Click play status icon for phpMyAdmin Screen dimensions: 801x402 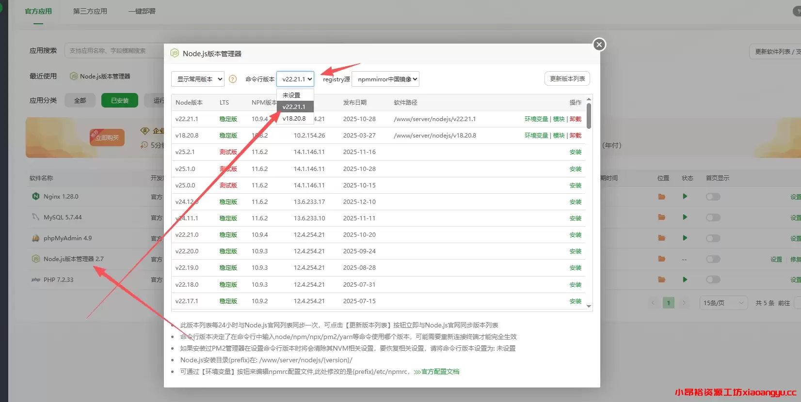(x=685, y=238)
